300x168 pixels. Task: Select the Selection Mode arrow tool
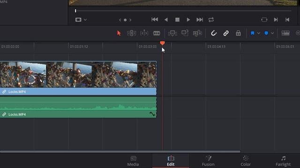[x=119, y=33]
